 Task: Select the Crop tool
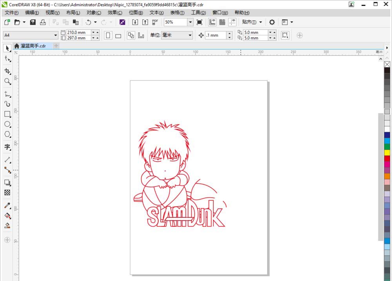tap(7, 71)
